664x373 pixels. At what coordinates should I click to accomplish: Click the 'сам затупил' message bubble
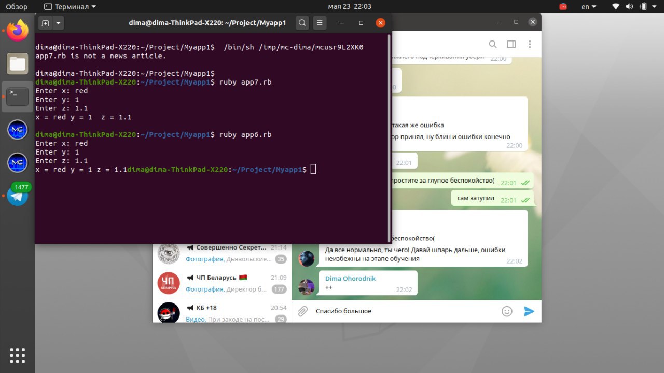492,198
